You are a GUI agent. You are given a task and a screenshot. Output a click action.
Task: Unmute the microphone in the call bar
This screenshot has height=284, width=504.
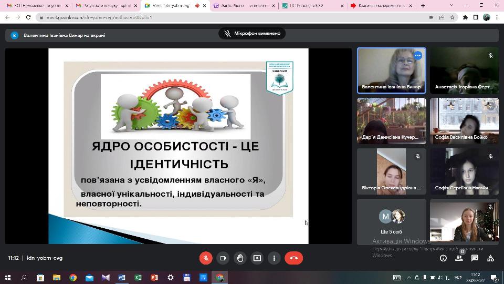point(206,258)
